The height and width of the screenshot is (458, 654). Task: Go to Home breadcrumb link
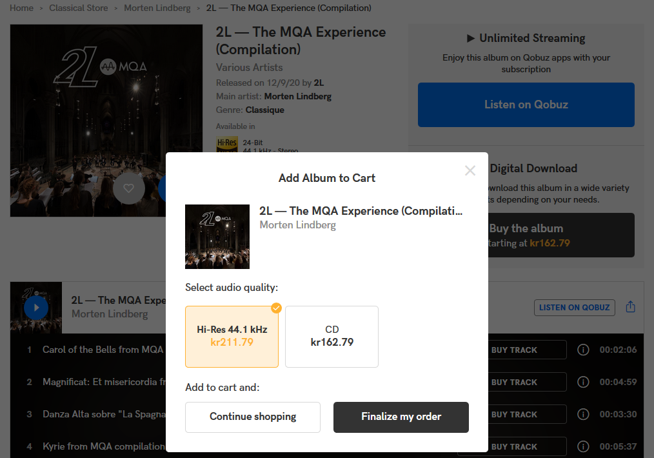click(21, 8)
